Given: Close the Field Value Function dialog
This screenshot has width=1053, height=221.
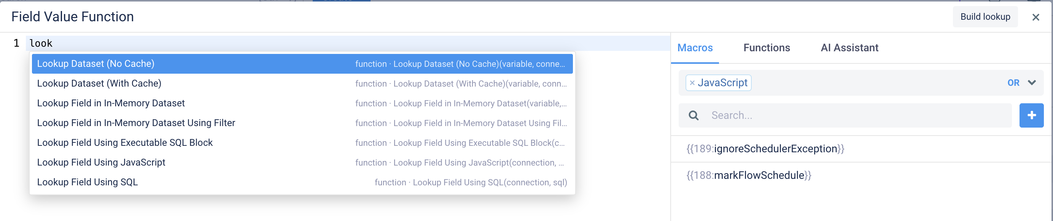Looking at the screenshot, I should [1036, 17].
